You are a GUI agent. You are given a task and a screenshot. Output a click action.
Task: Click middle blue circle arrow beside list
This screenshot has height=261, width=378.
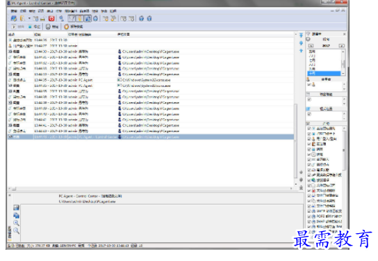(x=301, y=43)
